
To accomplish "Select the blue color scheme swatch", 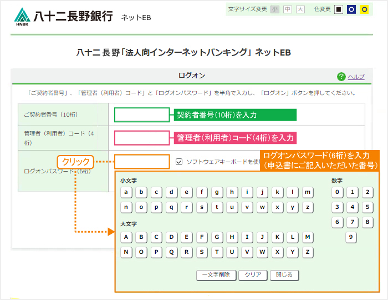I will (x=351, y=9).
